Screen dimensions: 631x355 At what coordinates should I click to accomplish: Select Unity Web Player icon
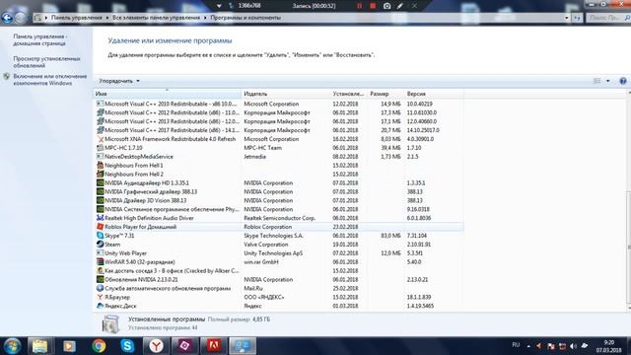100,253
